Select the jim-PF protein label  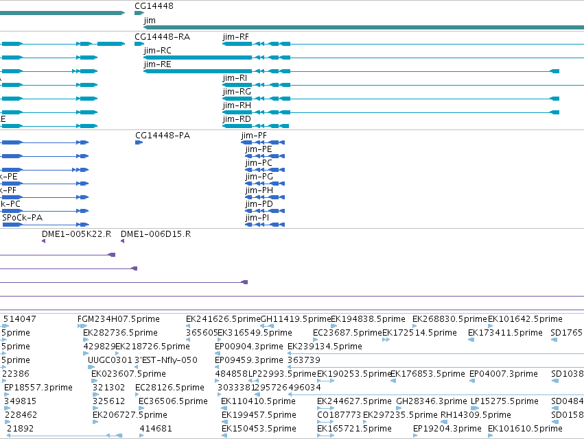[254, 136]
